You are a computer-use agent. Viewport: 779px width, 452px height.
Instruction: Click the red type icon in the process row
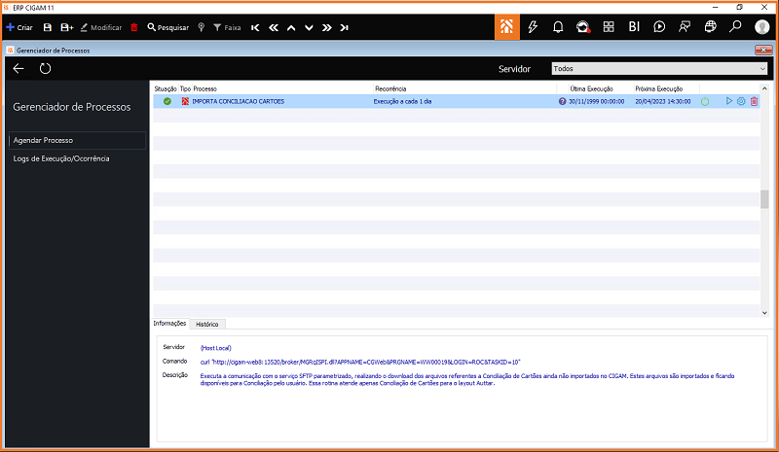(x=185, y=101)
